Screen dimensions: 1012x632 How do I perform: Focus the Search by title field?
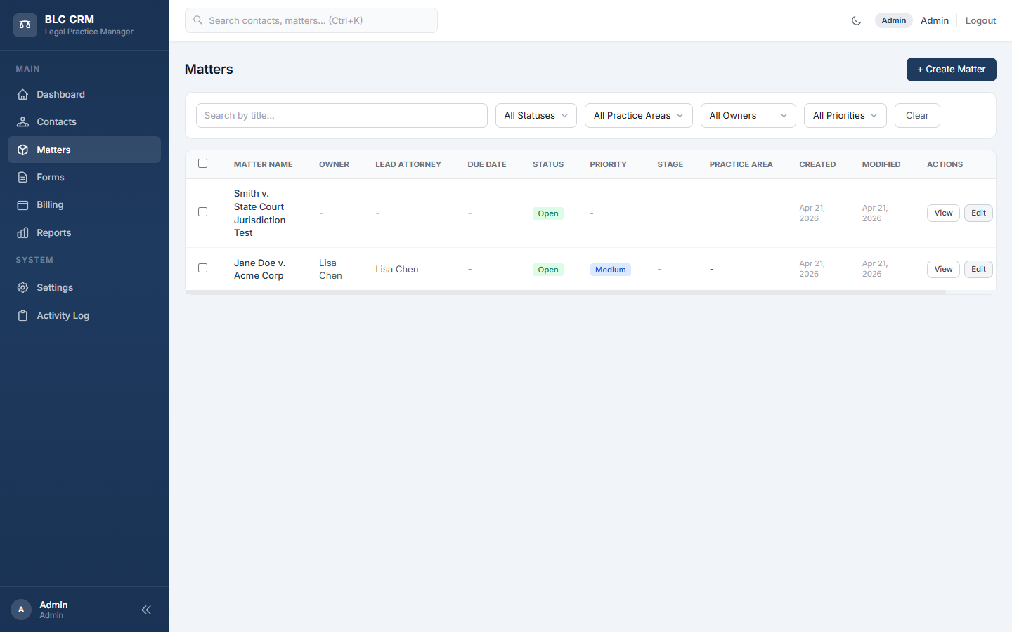click(342, 115)
